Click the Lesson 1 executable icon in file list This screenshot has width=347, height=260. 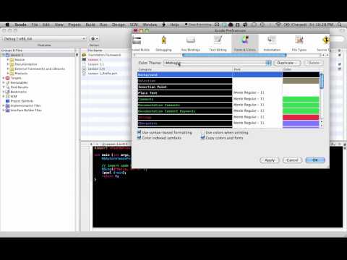84,59
